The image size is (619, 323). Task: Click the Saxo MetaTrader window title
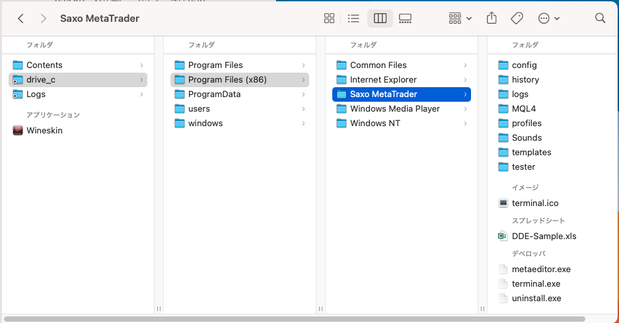click(x=100, y=18)
